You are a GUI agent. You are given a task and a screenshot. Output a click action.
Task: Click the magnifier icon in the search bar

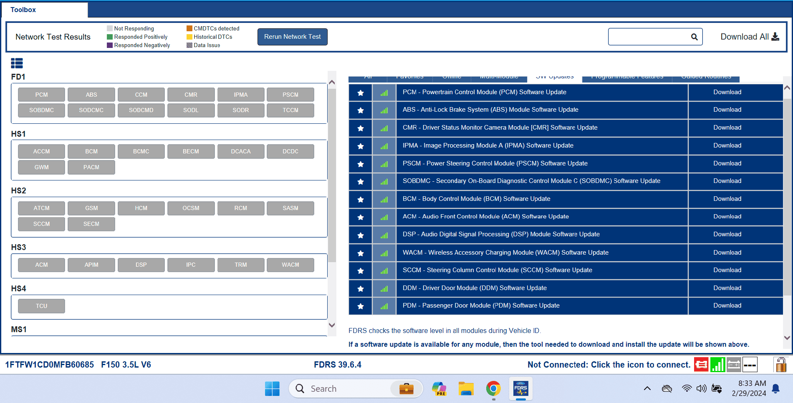(x=694, y=37)
